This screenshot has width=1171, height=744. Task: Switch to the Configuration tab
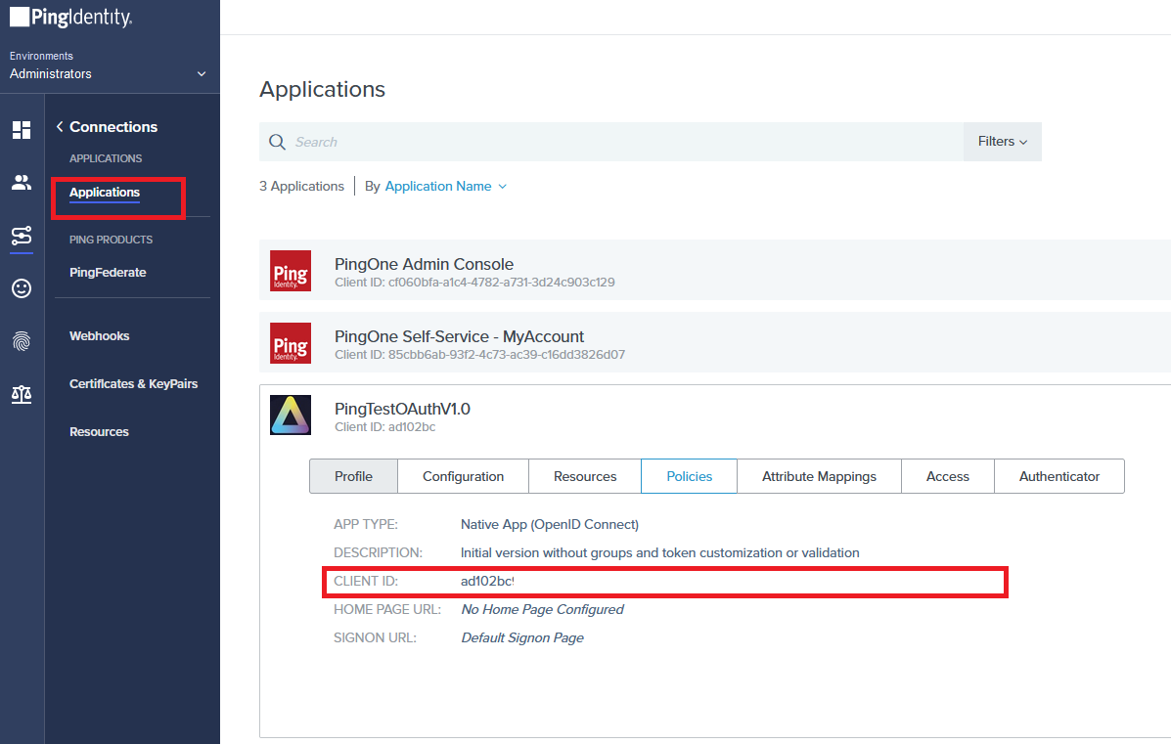(x=463, y=476)
